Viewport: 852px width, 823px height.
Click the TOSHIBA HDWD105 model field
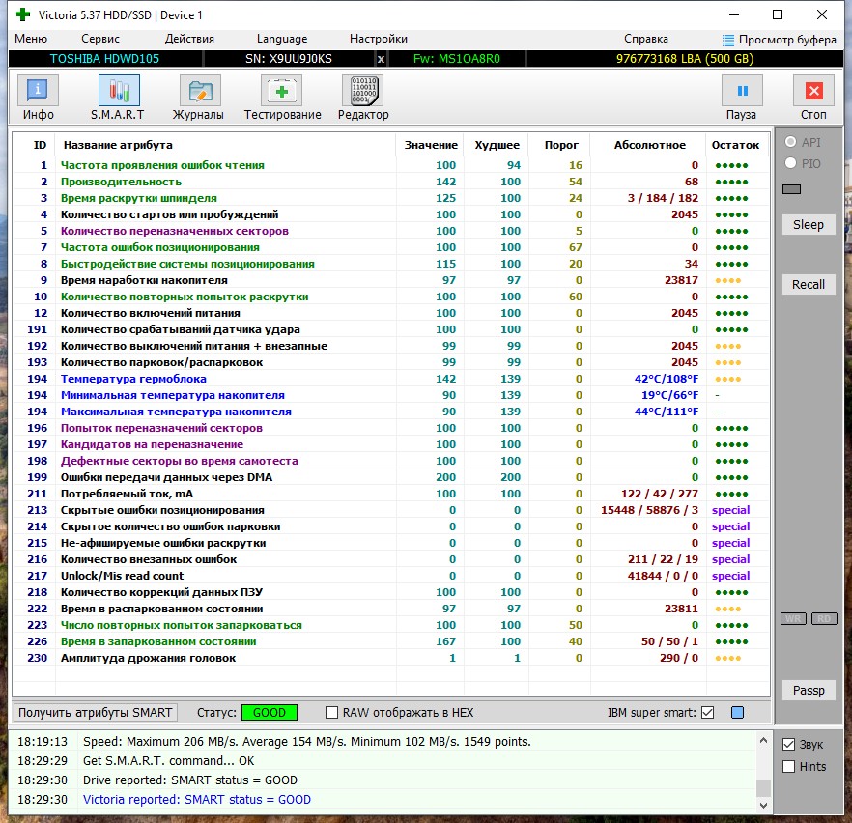[104, 59]
